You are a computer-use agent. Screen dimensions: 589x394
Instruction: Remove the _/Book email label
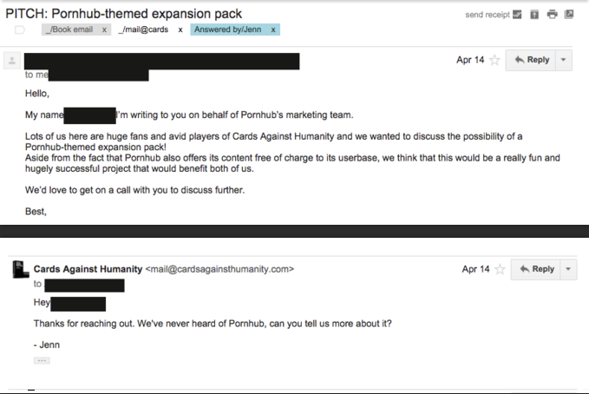click(104, 30)
